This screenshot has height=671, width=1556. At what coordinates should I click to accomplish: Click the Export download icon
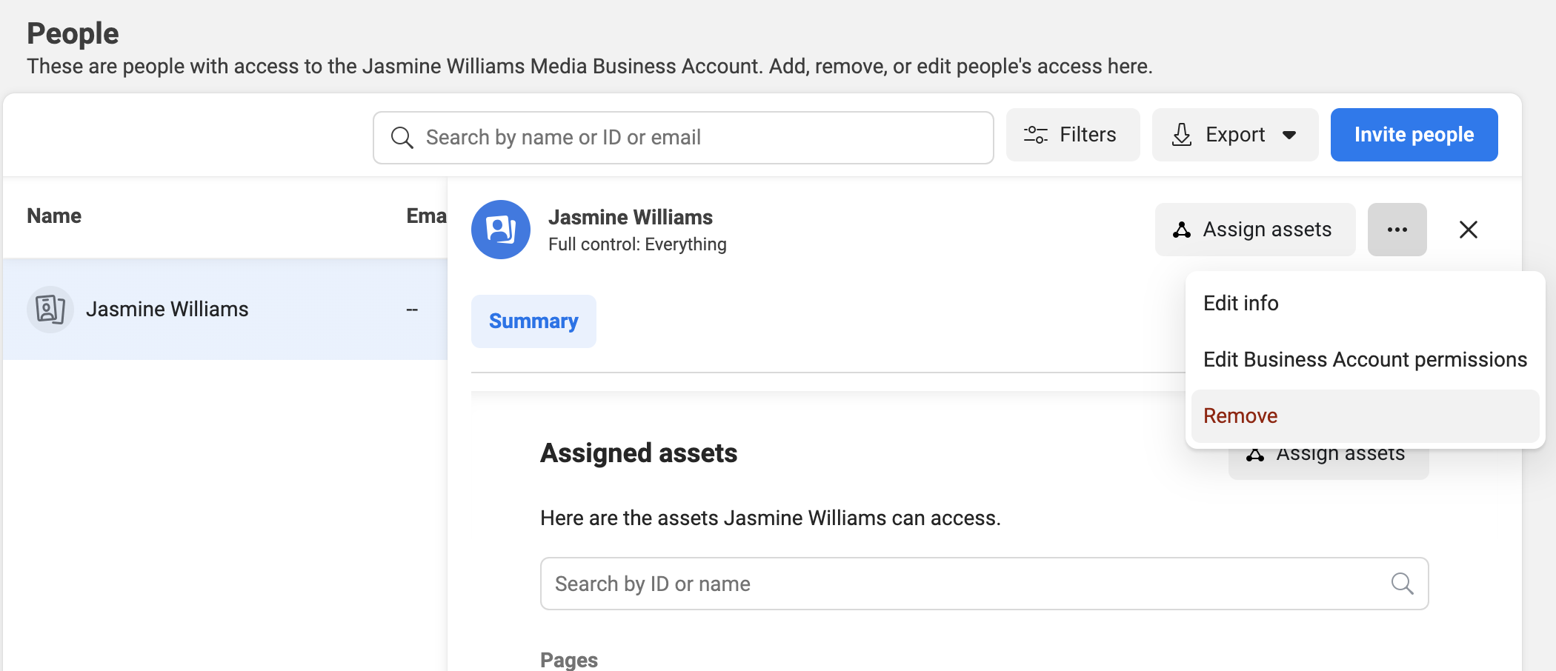pyautogui.click(x=1182, y=135)
